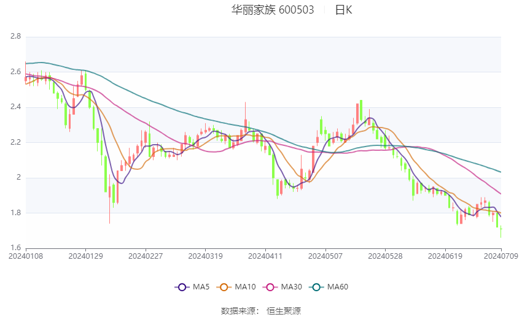Click the chart title 华丽家族 600503

(x=273, y=10)
